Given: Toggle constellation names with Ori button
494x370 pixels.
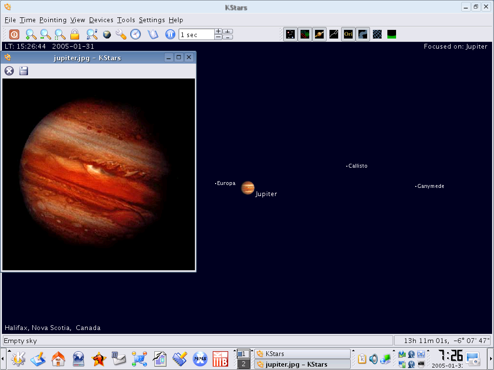Looking at the screenshot, I should pos(348,34).
